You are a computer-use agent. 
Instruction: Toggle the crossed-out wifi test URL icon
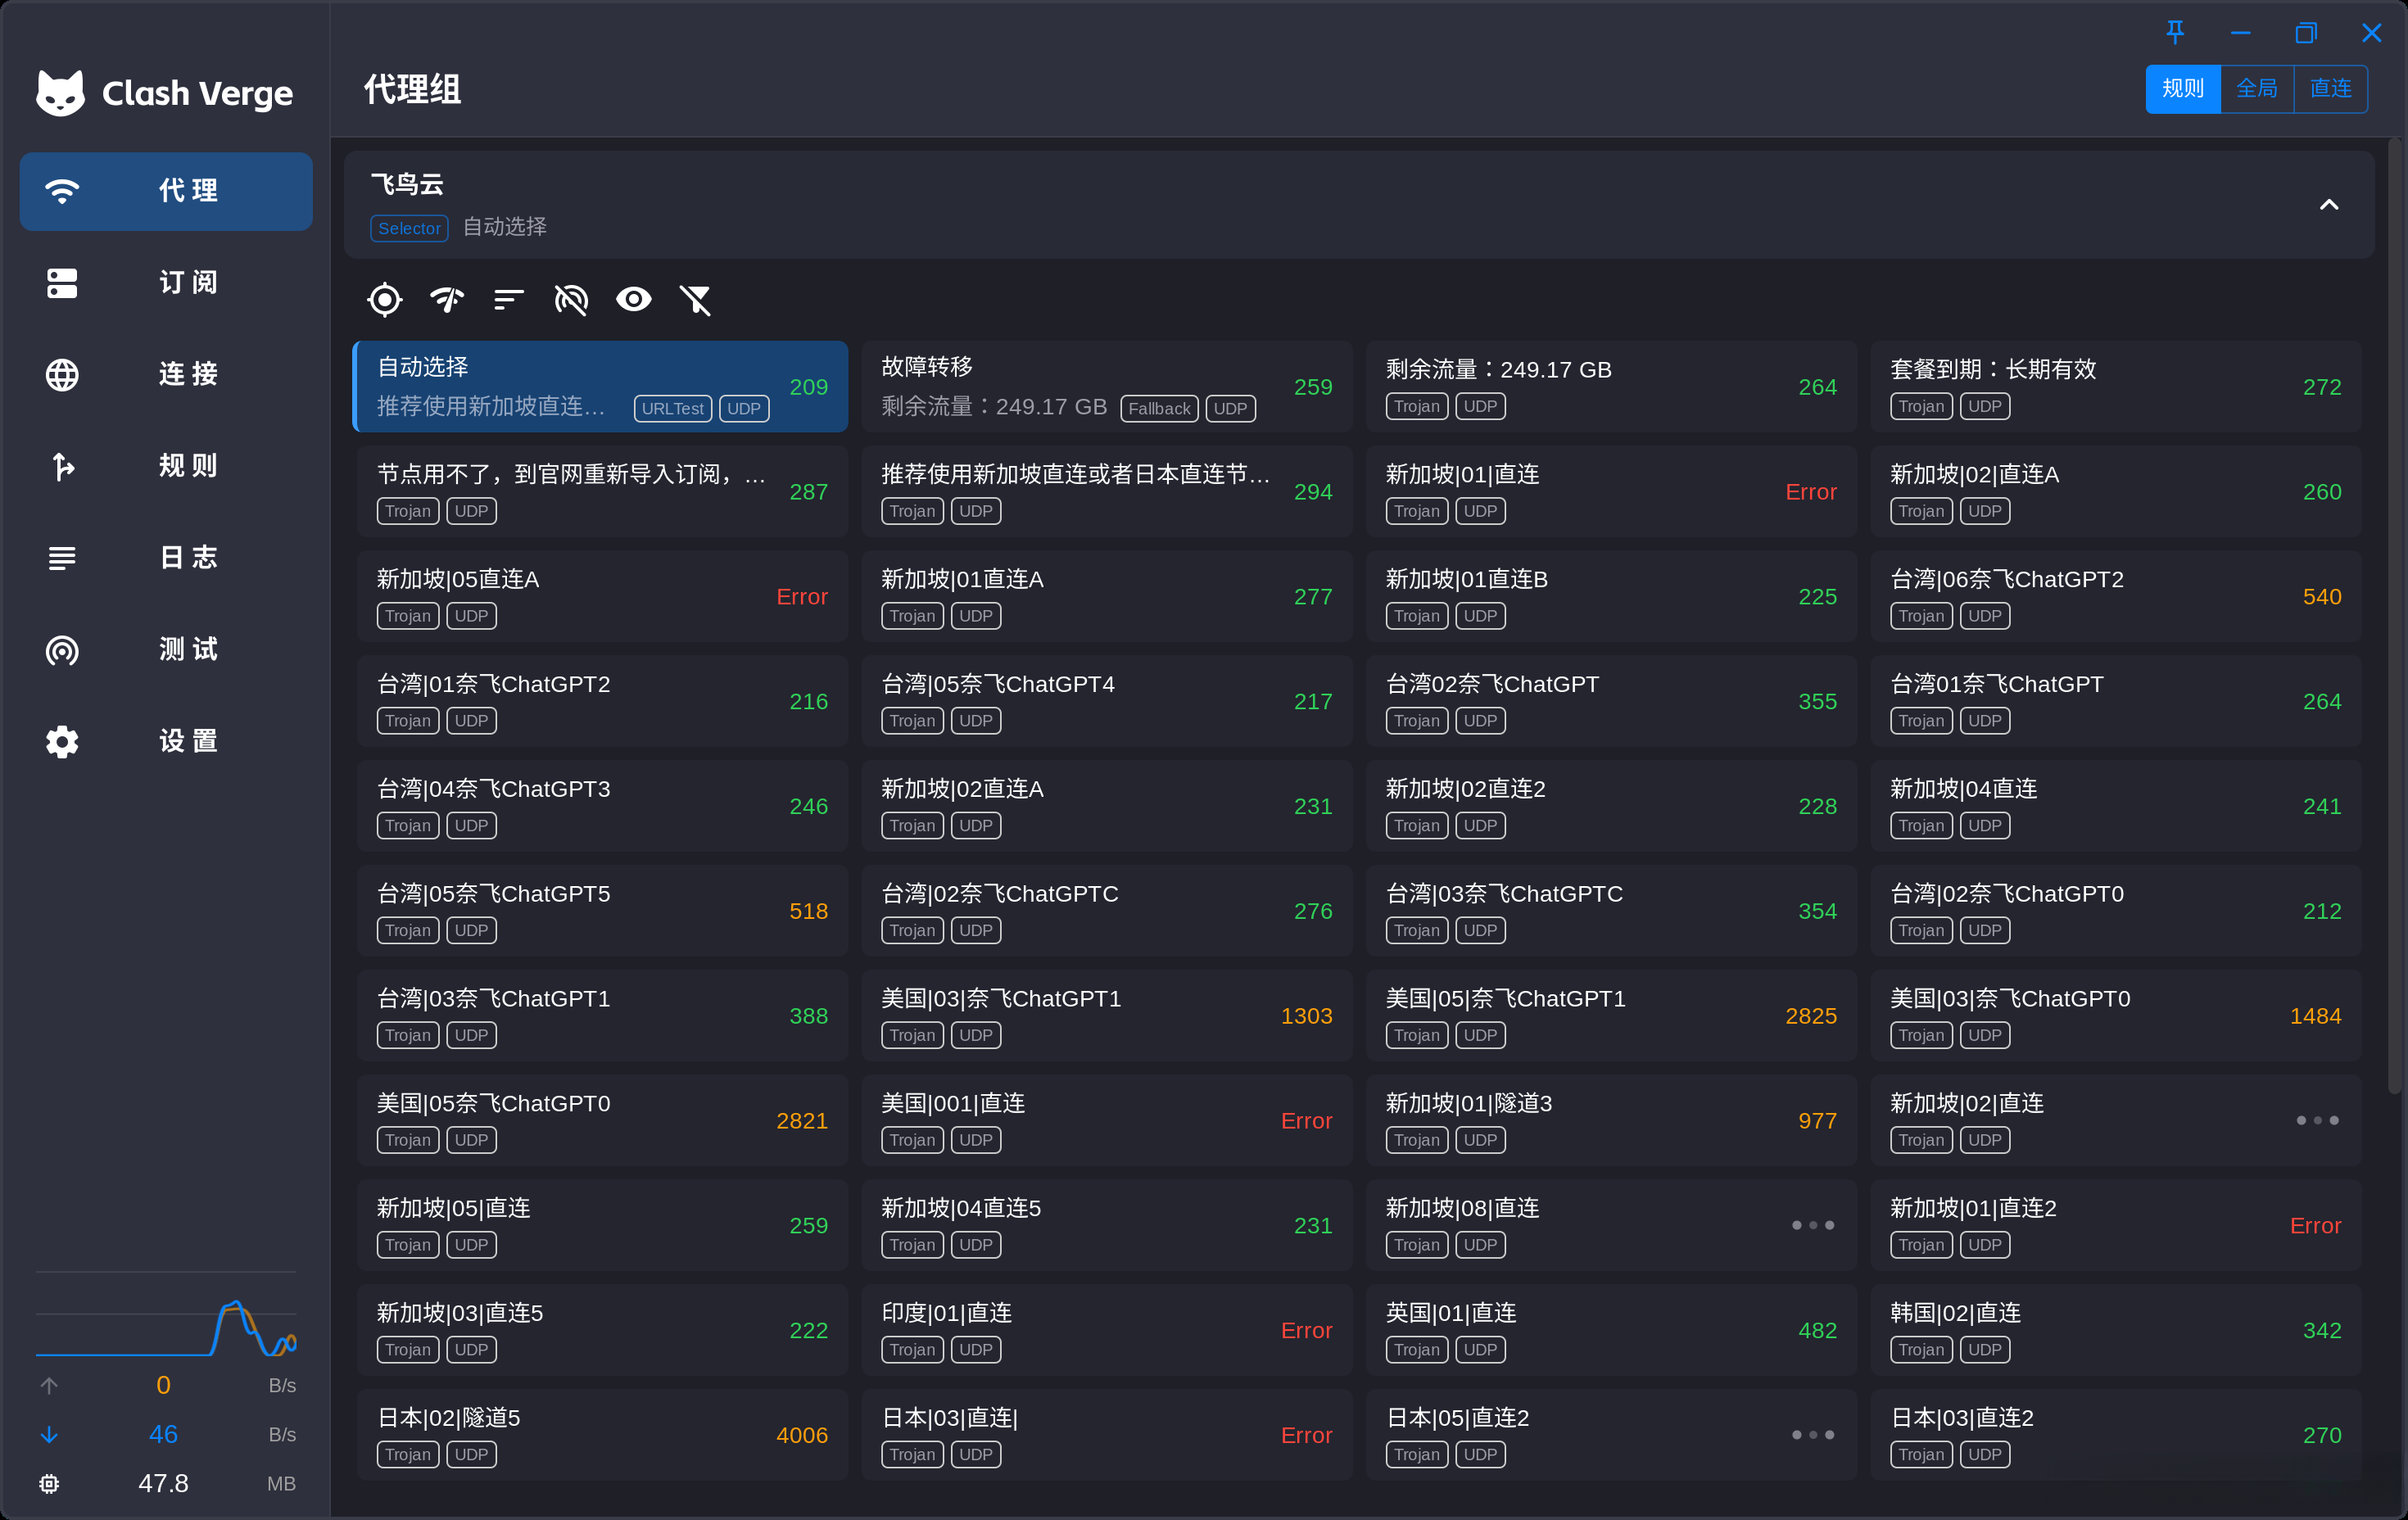tap(571, 300)
